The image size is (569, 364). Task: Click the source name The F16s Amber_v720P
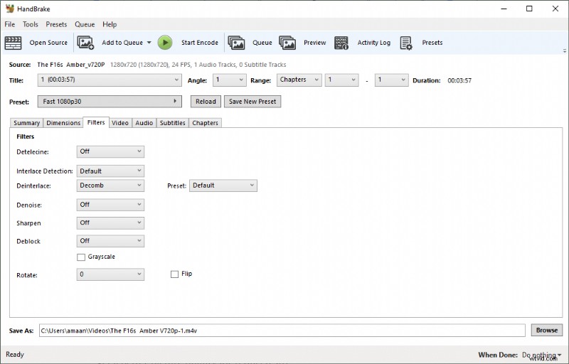pos(70,65)
